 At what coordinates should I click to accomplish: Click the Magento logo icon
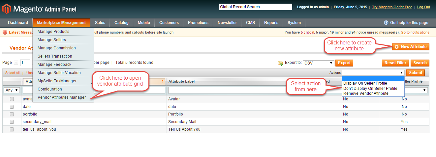6,9
